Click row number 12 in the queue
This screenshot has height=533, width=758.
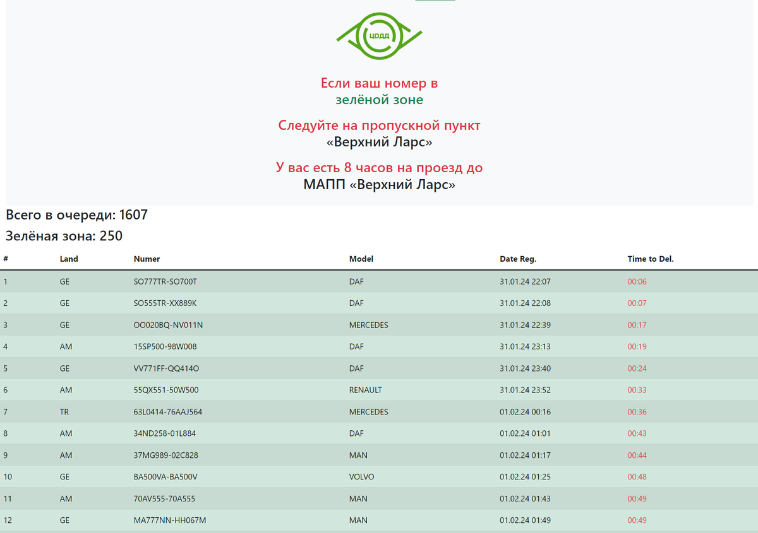[x=8, y=520]
